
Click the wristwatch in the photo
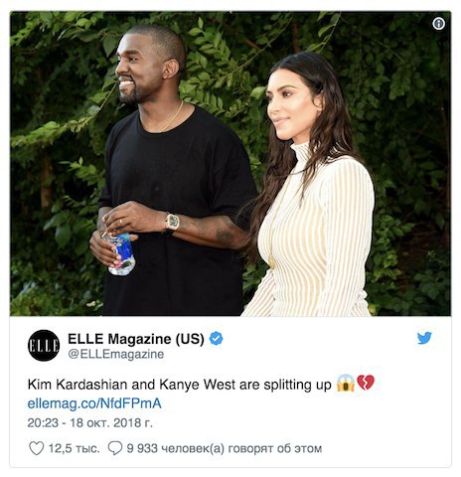coord(172,223)
